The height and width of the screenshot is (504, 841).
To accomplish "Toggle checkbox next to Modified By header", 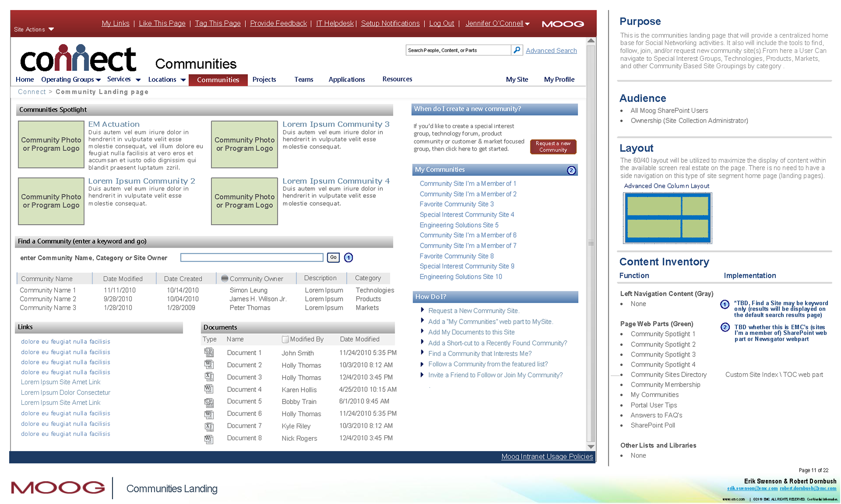I will point(285,339).
